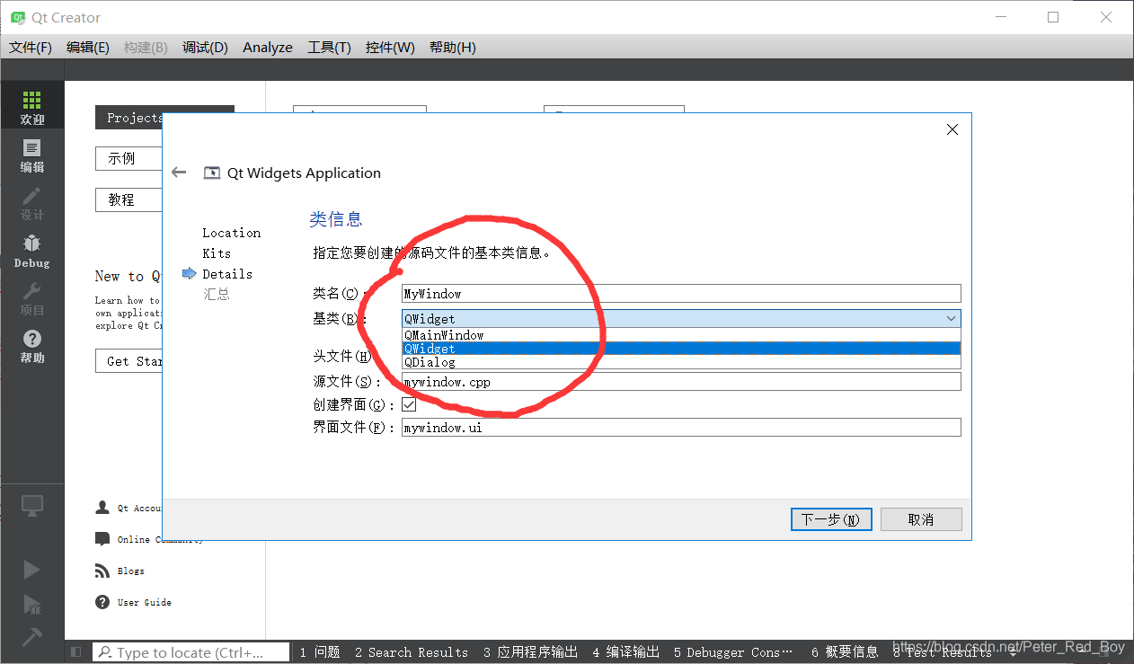
Task: Click the Details wizard step
Action: click(226, 274)
